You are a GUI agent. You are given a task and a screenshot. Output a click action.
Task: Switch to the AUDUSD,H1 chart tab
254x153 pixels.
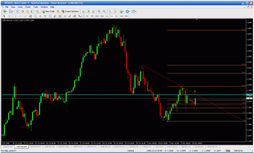(213, 147)
